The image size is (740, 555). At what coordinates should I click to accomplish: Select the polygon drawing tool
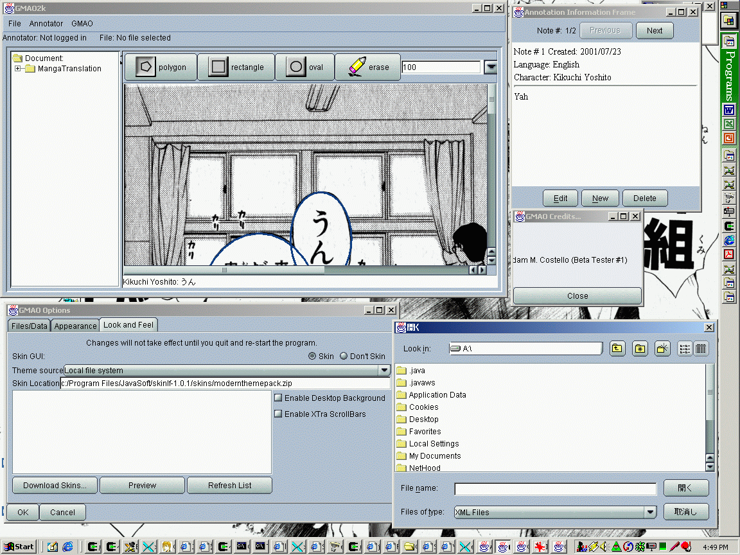pyautogui.click(x=161, y=67)
